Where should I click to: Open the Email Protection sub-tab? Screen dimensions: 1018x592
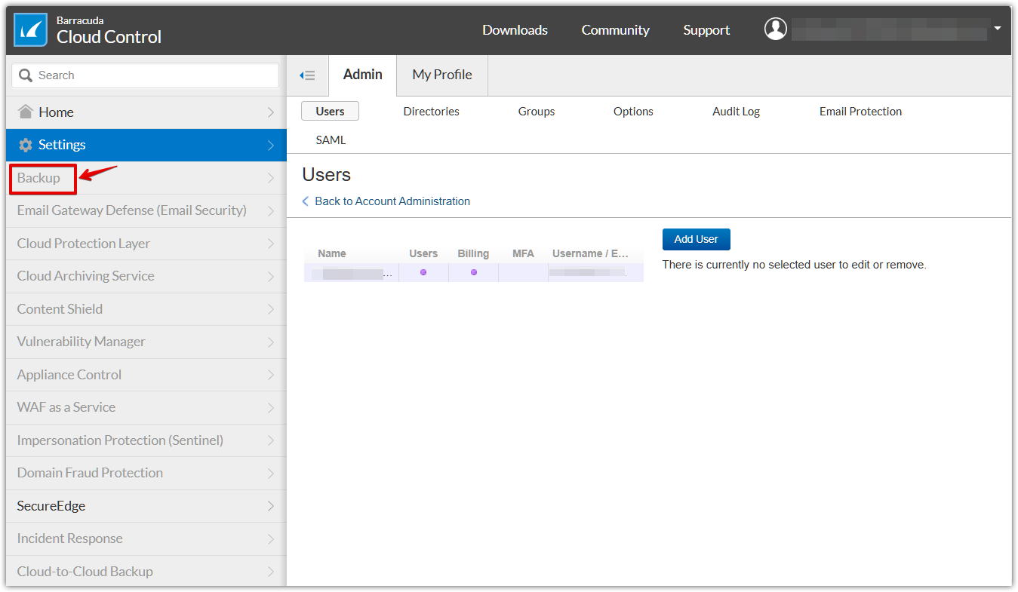click(860, 111)
